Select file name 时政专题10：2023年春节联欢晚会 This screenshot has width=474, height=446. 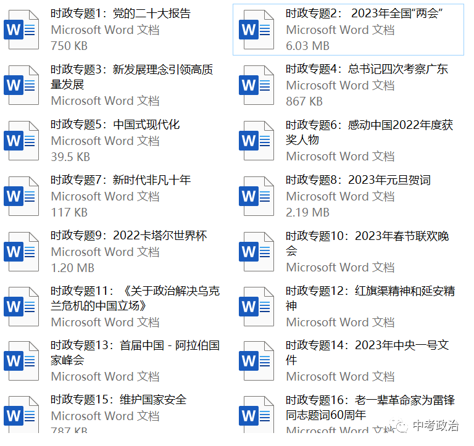coord(368,243)
